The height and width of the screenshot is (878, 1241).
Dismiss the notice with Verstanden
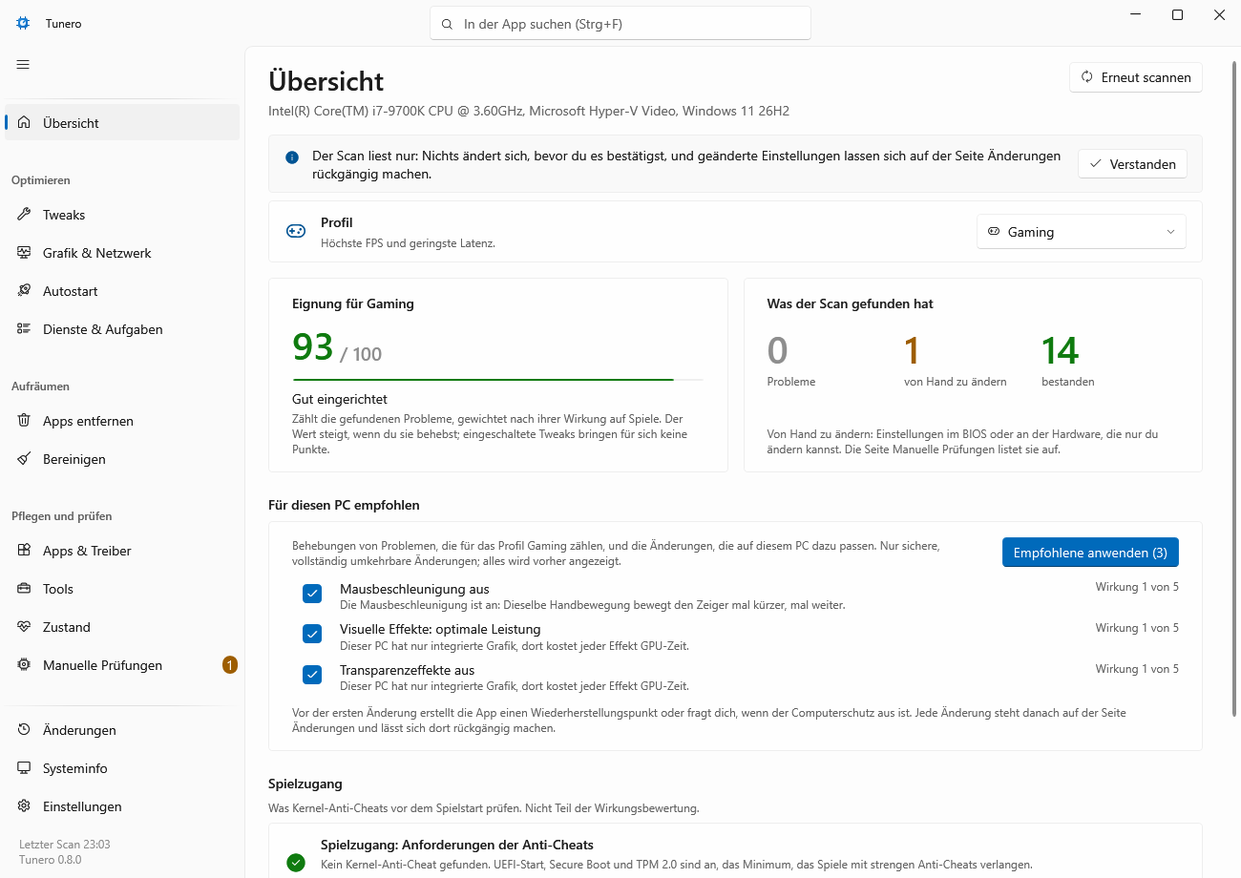[x=1133, y=164]
